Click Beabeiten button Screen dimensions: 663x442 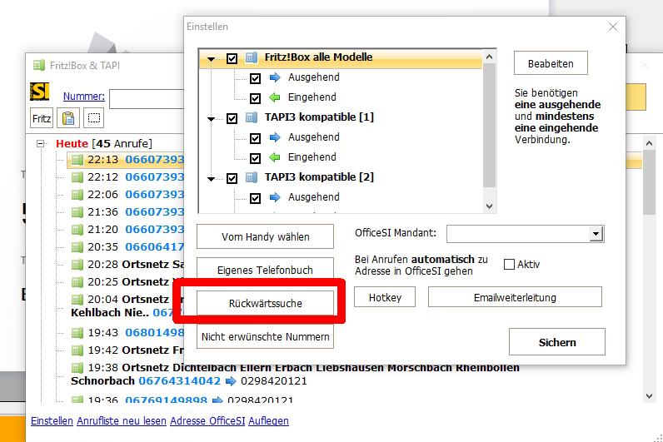click(x=551, y=63)
